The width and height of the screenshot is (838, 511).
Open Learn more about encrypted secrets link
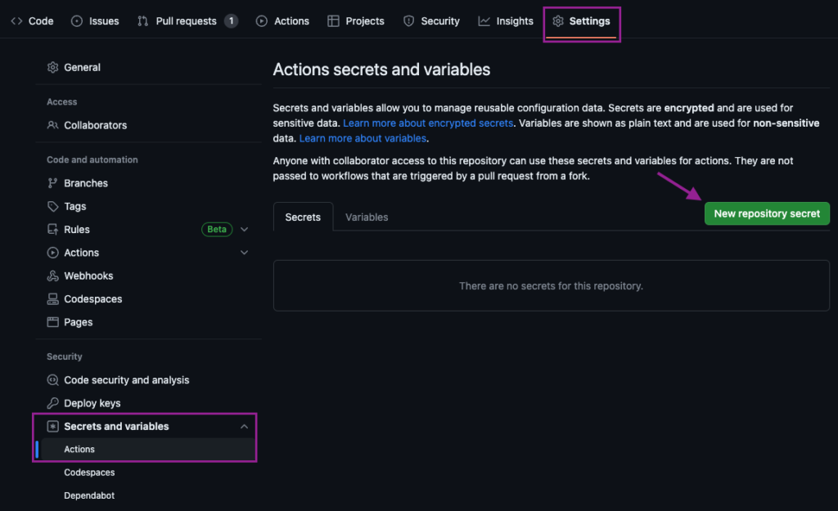point(428,123)
